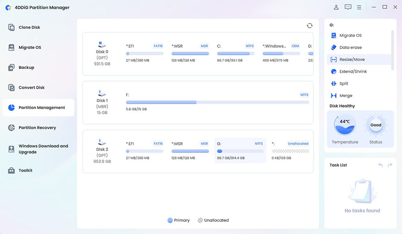
Task: Open the Toolkit sidebar item
Action: tap(26, 170)
